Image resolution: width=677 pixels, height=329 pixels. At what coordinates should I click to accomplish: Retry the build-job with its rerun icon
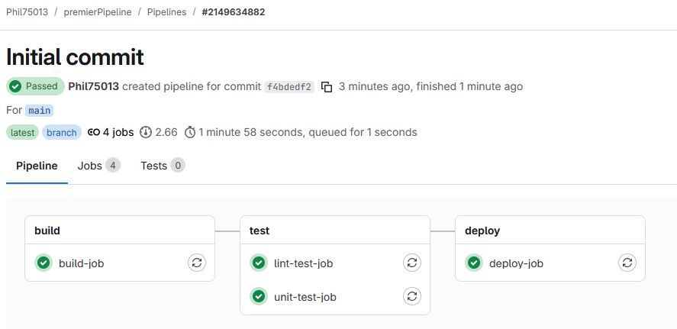(x=197, y=263)
